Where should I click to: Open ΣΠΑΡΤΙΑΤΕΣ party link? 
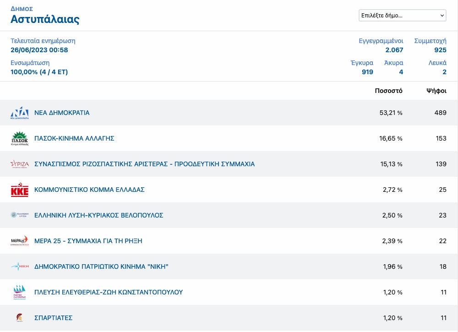pyautogui.click(x=54, y=318)
